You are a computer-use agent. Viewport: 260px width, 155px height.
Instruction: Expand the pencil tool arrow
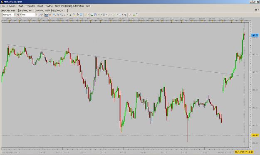click(88, 15)
